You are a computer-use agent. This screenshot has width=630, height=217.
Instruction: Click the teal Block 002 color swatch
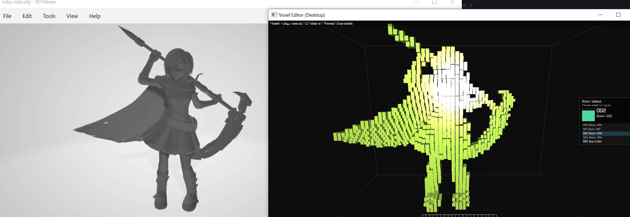(x=588, y=115)
